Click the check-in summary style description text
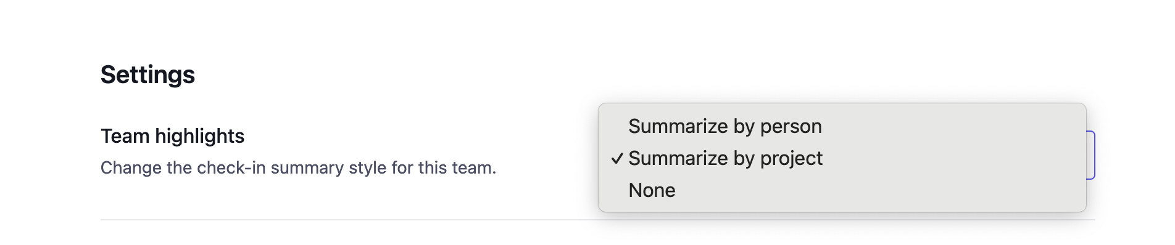1175x245 pixels. pyautogui.click(x=298, y=167)
